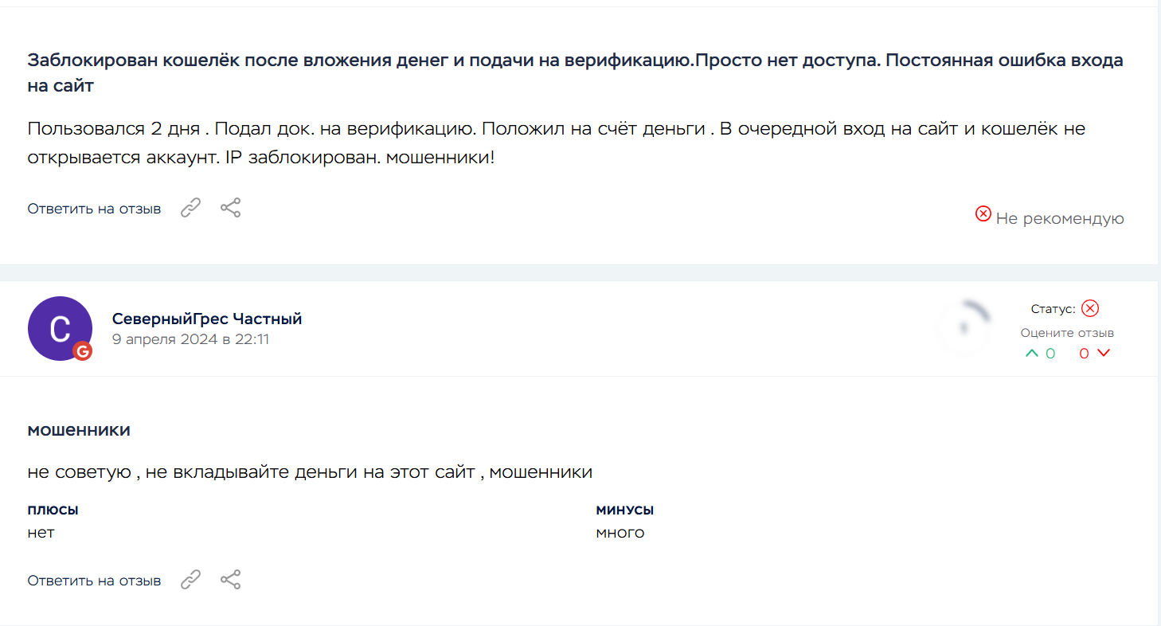1161x626 pixels.
Task: Click the share icon under the blocked wallet review
Action: pyautogui.click(x=231, y=209)
